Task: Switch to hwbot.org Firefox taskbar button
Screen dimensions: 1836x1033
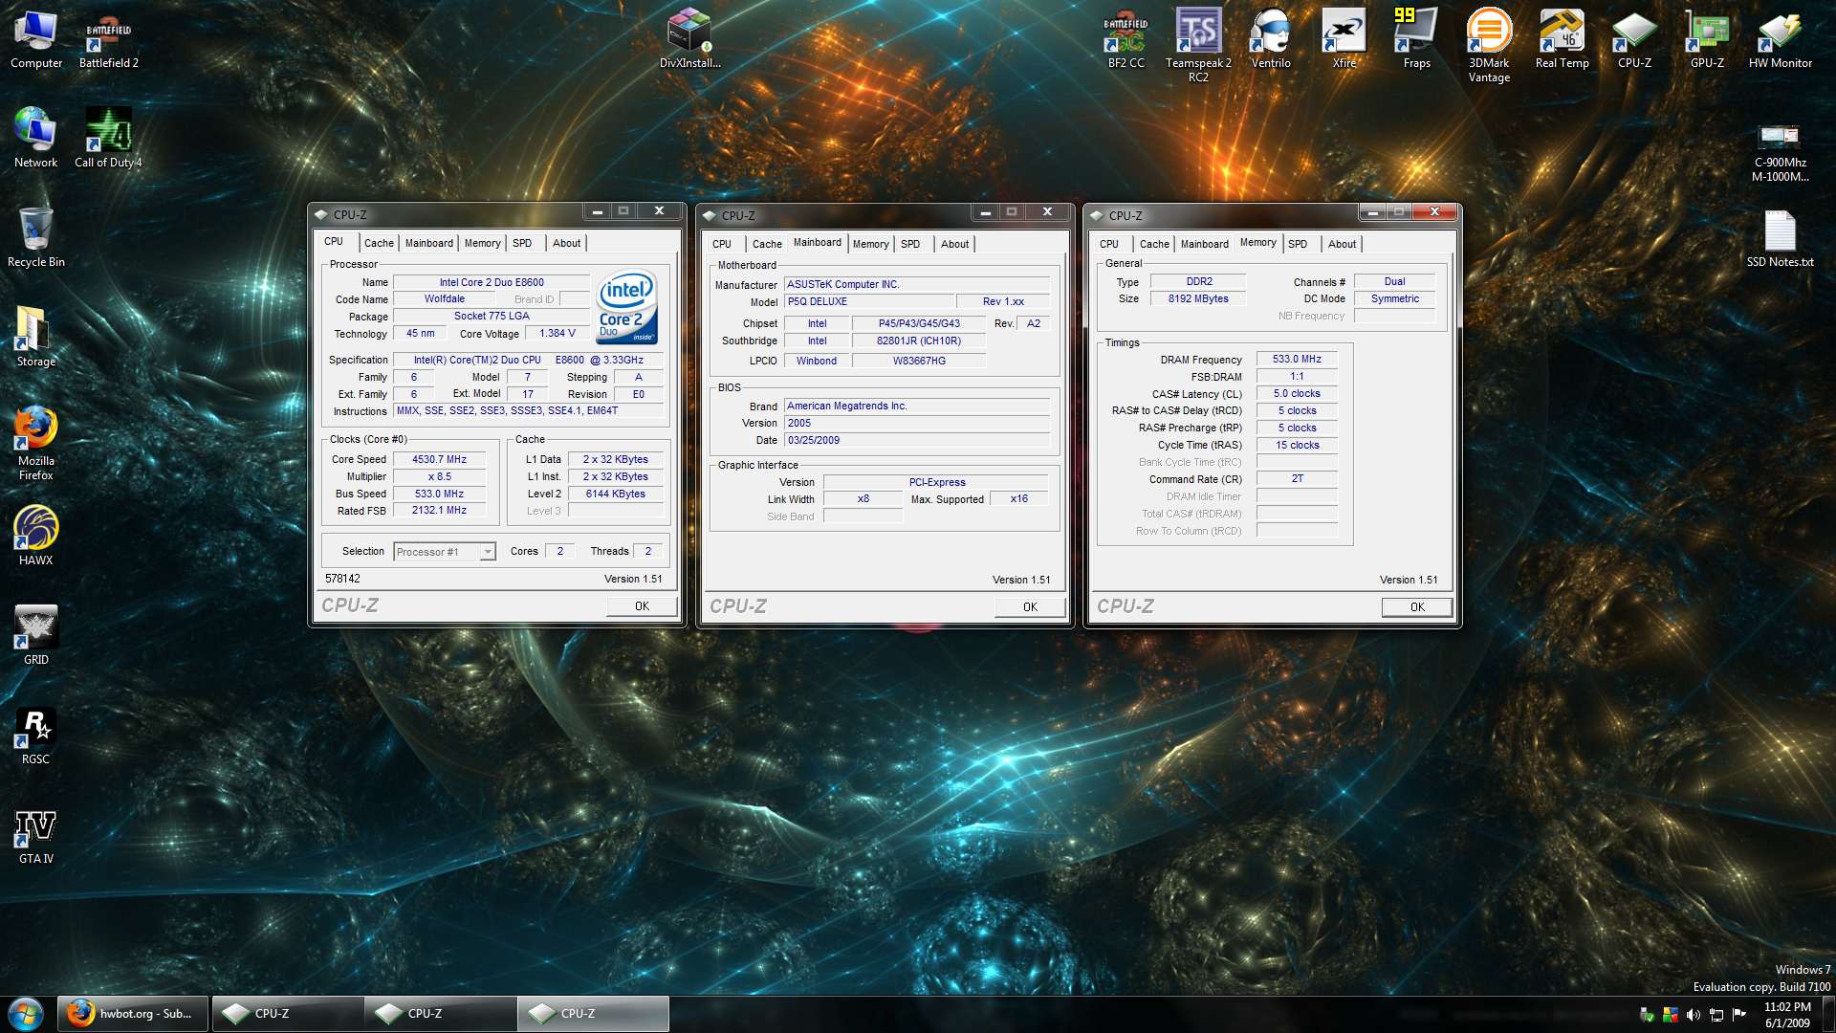Action: tap(133, 1014)
